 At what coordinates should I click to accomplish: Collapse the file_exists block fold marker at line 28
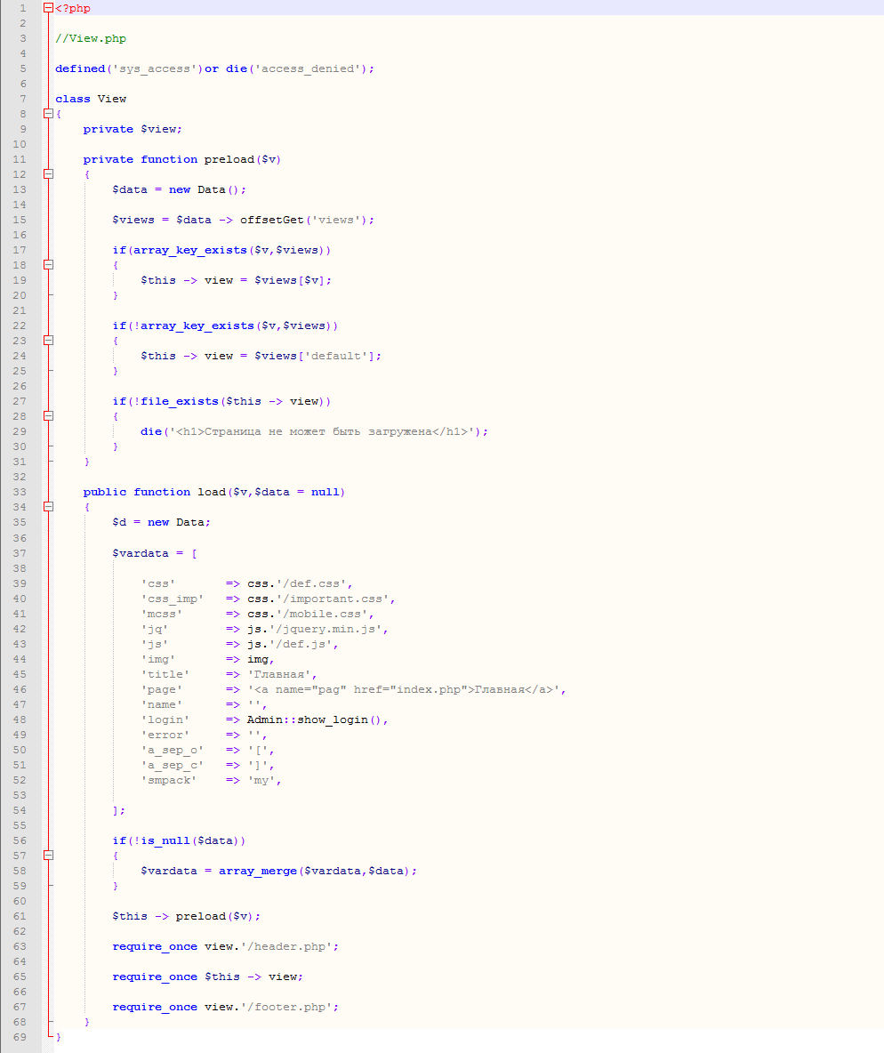point(48,415)
